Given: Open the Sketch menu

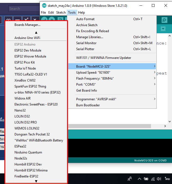Looking at the screenshot, I should 61,13.
